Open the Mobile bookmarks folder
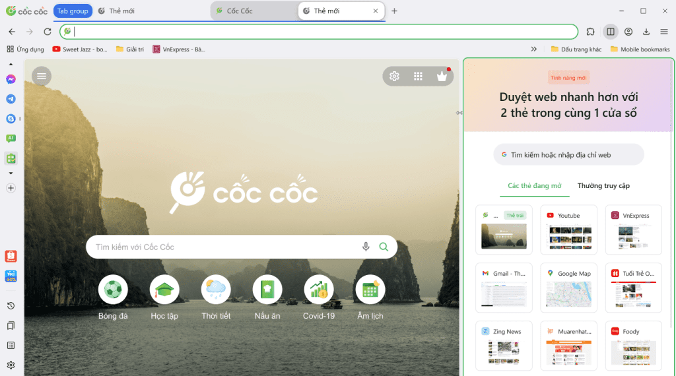The image size is (676, 376). click(x=640, y=49)
